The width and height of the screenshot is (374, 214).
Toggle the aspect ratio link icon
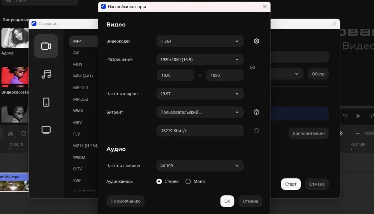pos(252,67)
